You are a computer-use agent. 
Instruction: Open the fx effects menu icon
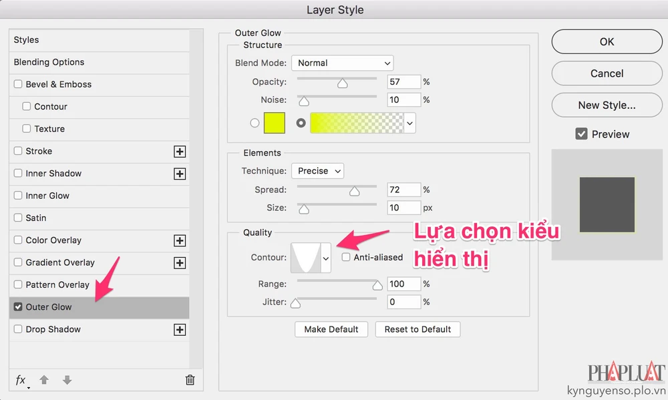click(x=21, y=380)
